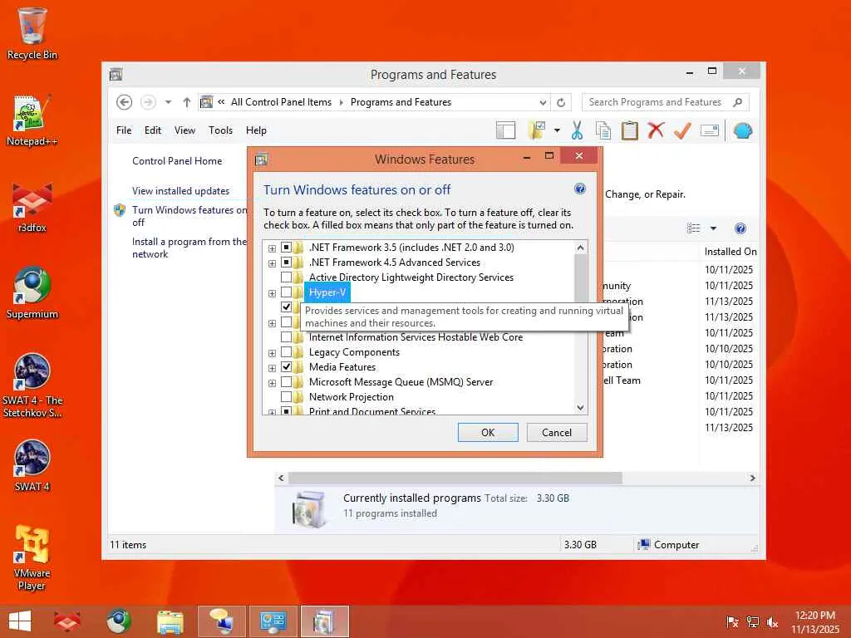Toggle .NET Framework 4.5 Advanced Services checkbox

[x=286, y=263]
